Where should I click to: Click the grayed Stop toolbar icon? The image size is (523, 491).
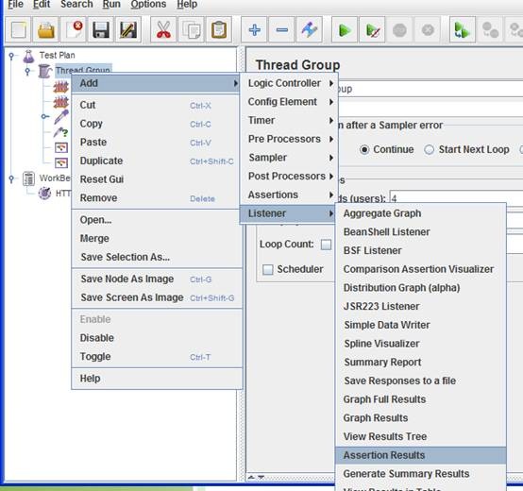click(399, 30)
